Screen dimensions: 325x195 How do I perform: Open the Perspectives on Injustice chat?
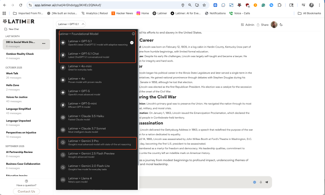tap(26, 134)
